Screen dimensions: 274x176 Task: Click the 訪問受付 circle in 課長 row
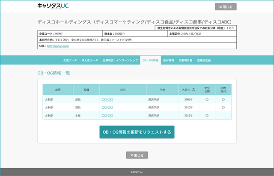[223, 107]
